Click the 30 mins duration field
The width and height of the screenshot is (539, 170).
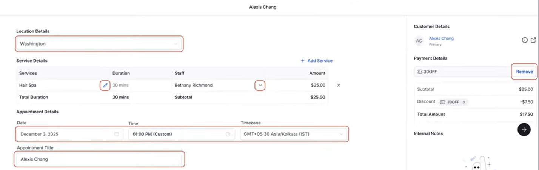click(x=140, y=86)
